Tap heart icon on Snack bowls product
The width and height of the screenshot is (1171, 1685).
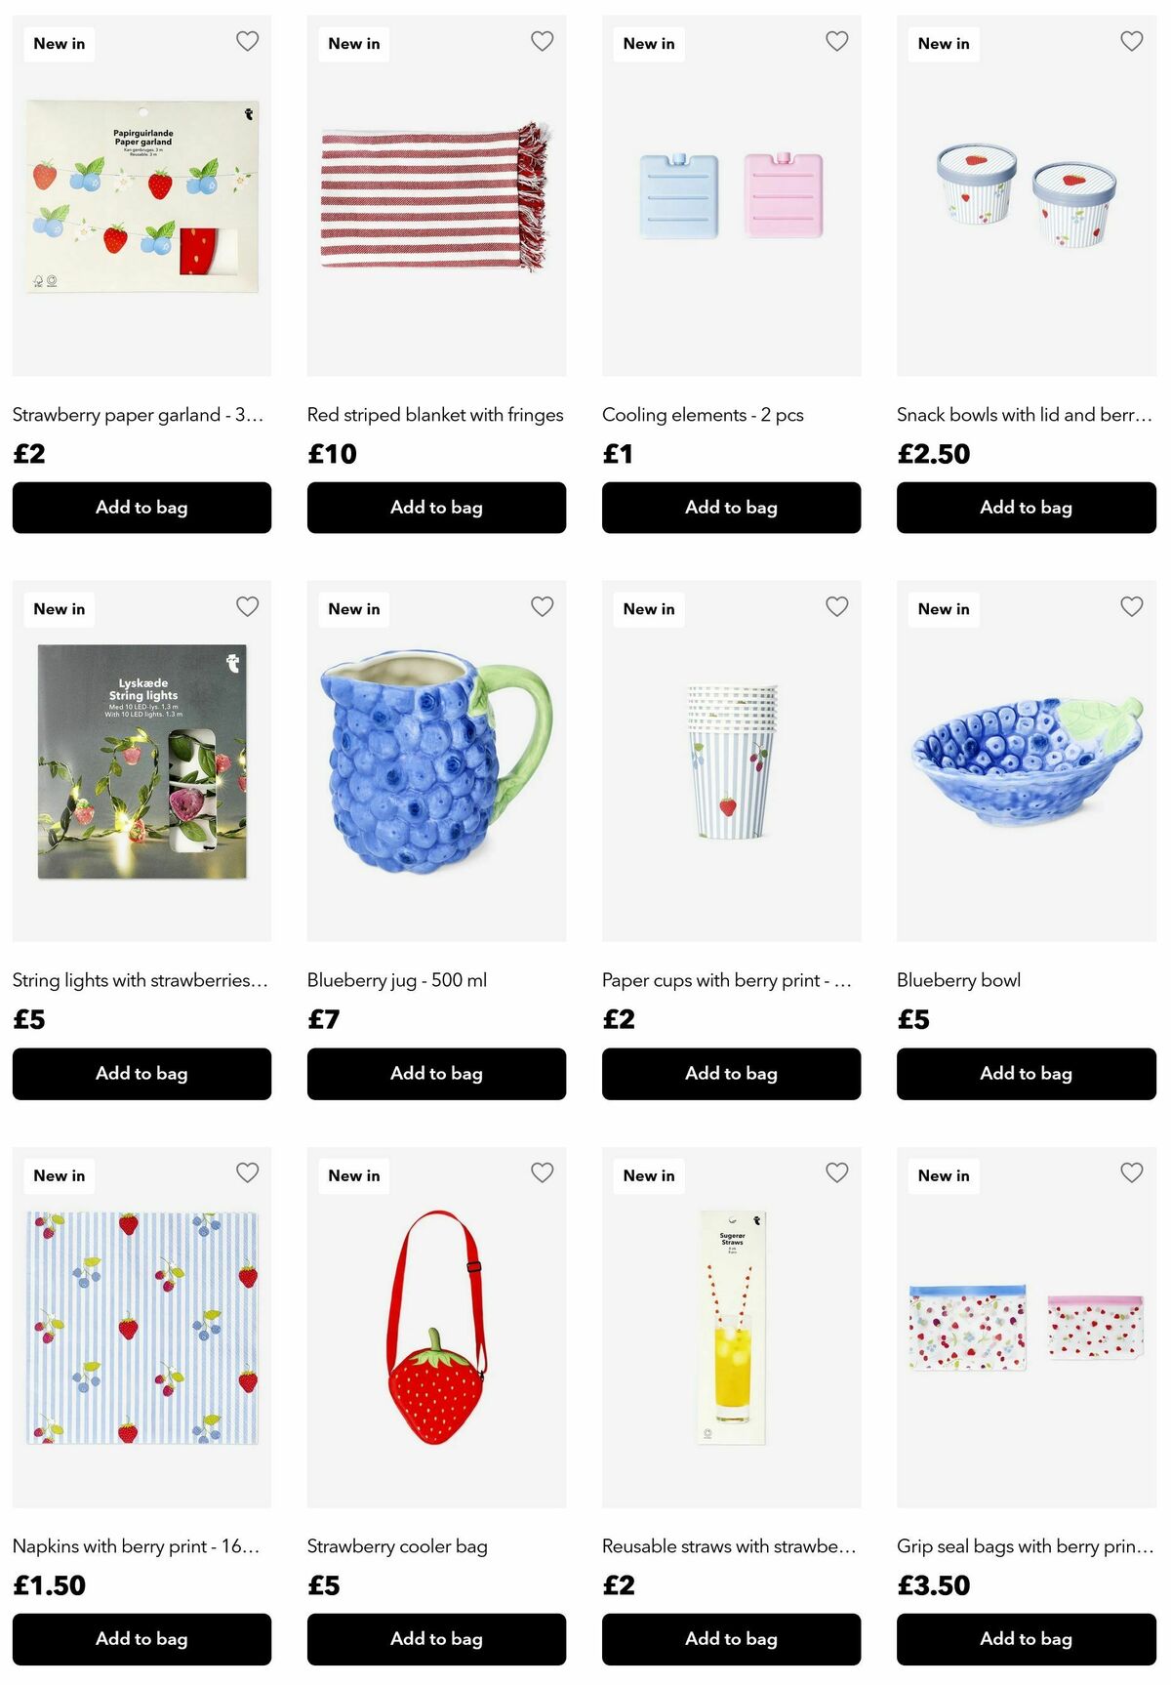pyautogui.click(x=1132, y=41)
